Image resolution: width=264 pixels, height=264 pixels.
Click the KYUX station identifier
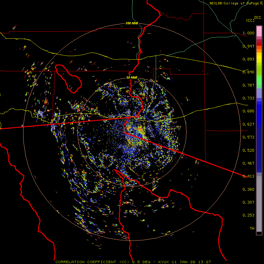(164, 262)
